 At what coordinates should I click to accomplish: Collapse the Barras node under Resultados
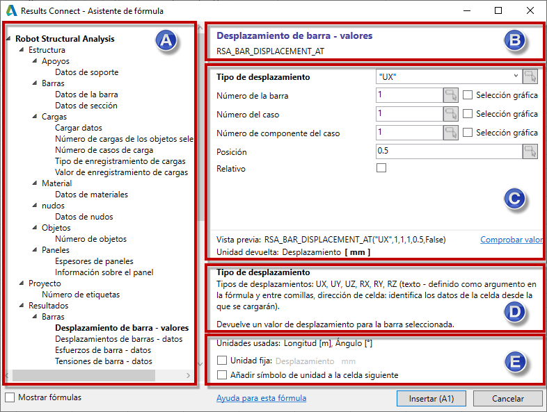pos(35,317)
